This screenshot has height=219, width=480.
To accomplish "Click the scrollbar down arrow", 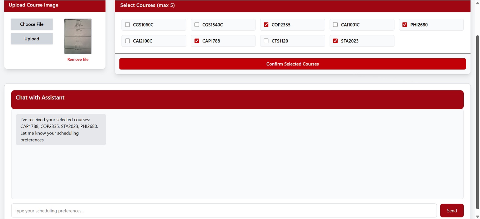I will 477,217.
